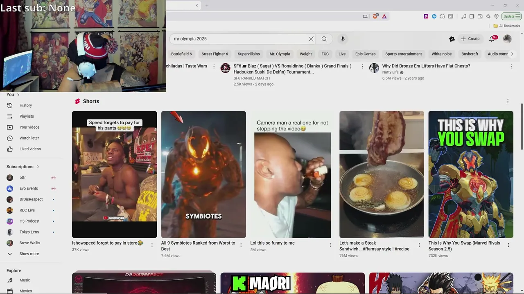Screen dimensions: 524x294
Task: Play the Speed forgets to pay short thumbnail
Action: (114, 174)
